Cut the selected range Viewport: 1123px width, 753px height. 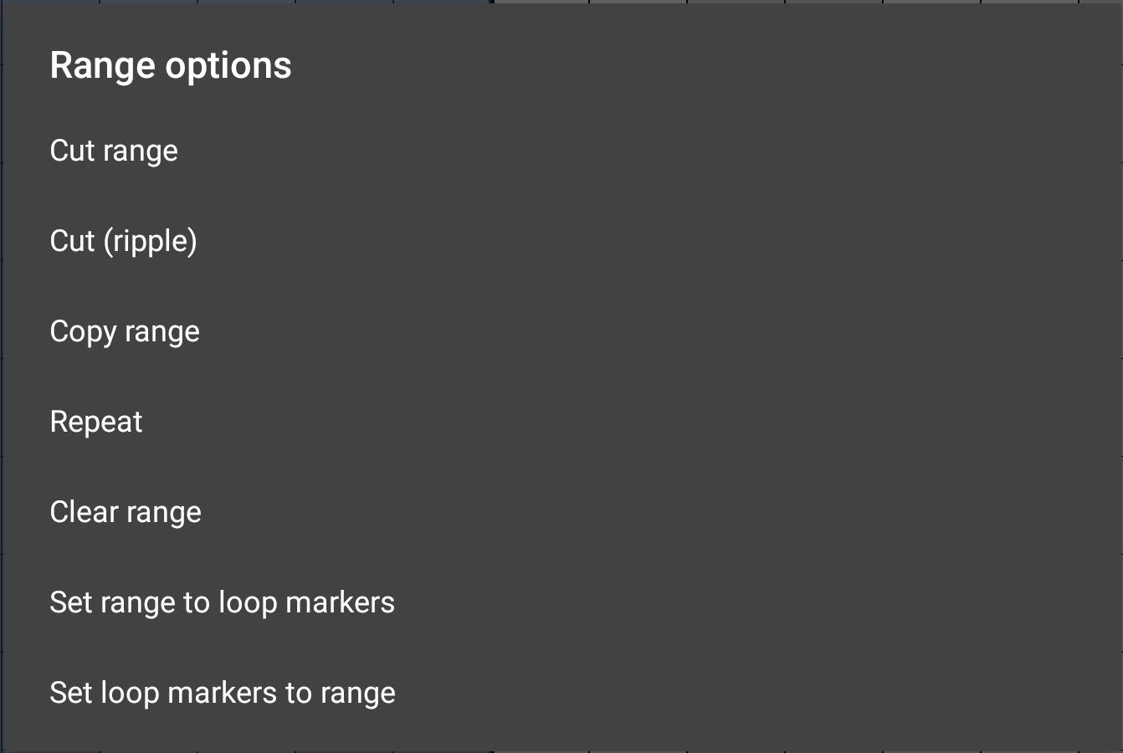tap(114, 151)
